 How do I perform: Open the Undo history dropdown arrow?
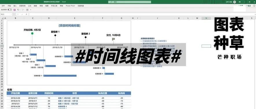click(20, 10)
